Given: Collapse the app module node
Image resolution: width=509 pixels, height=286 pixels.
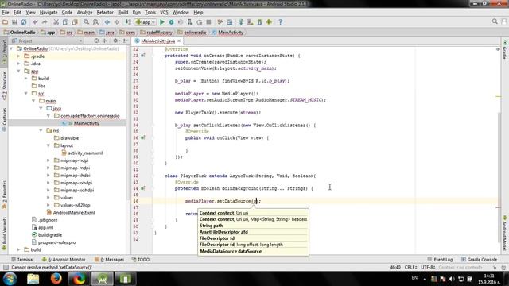Looking at the screenshot, I should click(x=19, y=71).
